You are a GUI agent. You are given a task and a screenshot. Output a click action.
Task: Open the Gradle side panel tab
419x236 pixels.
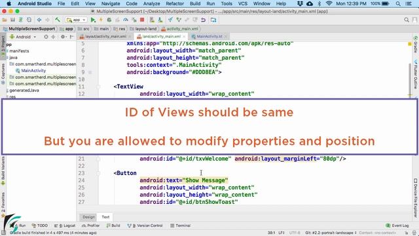point(416,44)
